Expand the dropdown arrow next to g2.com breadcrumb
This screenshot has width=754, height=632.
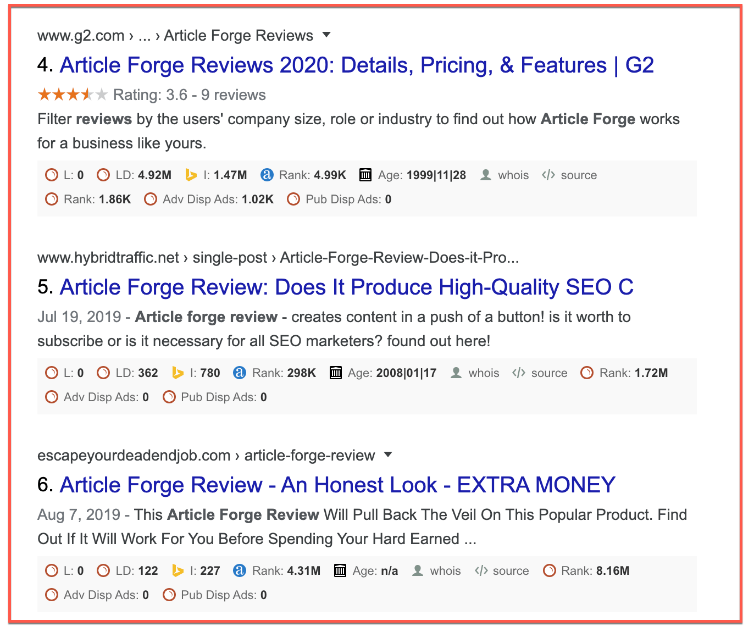coord(326,35)
